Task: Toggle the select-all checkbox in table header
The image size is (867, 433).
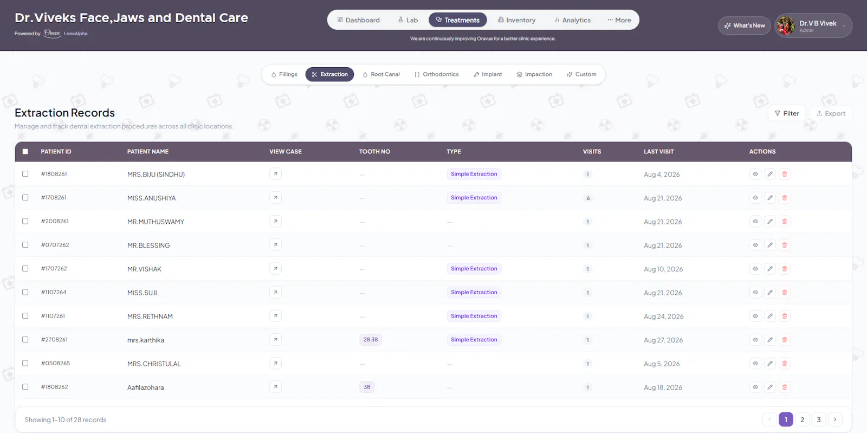Action: [25, 152]
